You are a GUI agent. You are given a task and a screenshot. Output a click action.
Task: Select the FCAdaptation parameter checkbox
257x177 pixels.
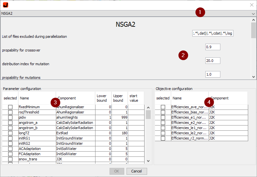[10, 154]
